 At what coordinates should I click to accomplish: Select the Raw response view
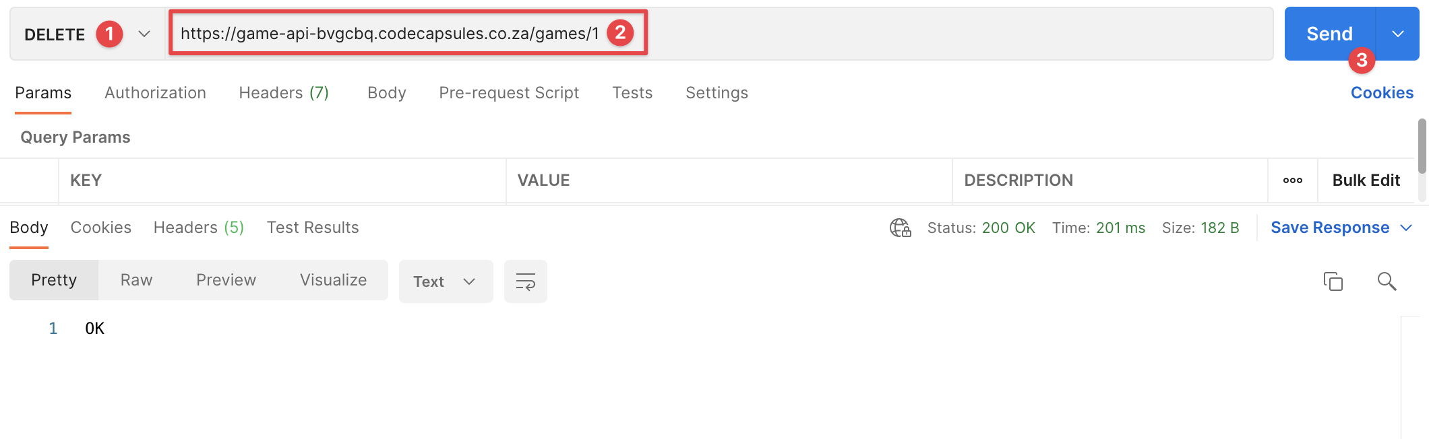pos(136,280)
